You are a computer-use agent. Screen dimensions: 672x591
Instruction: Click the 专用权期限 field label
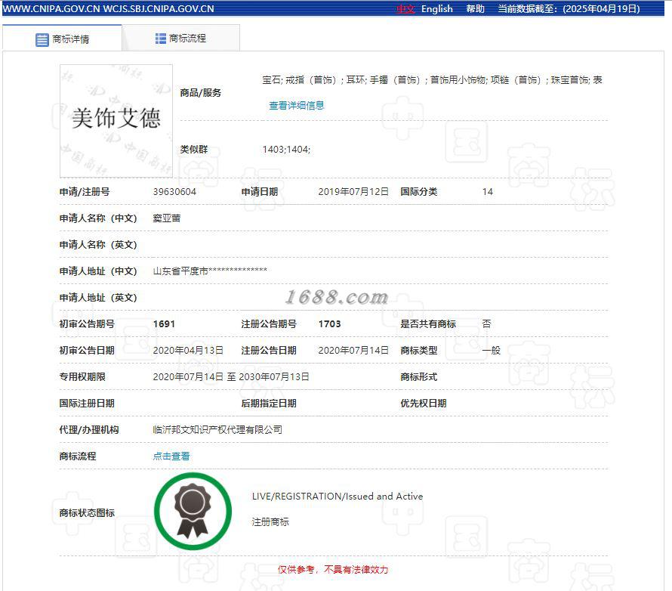click(x=82, y=376)
